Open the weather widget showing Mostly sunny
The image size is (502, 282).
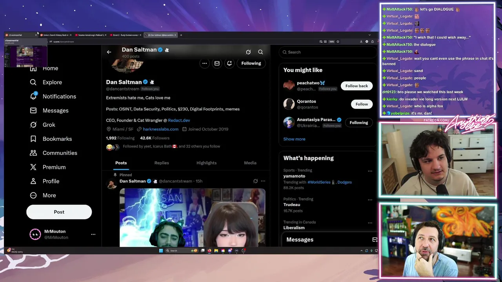[x=16, y=251]
